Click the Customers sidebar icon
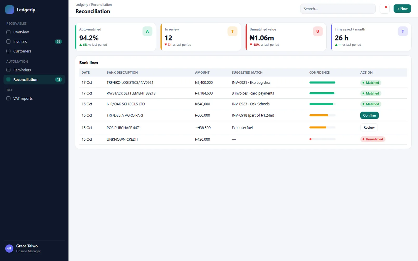Screen dimensions: 418x261 [x=8, y=51]
